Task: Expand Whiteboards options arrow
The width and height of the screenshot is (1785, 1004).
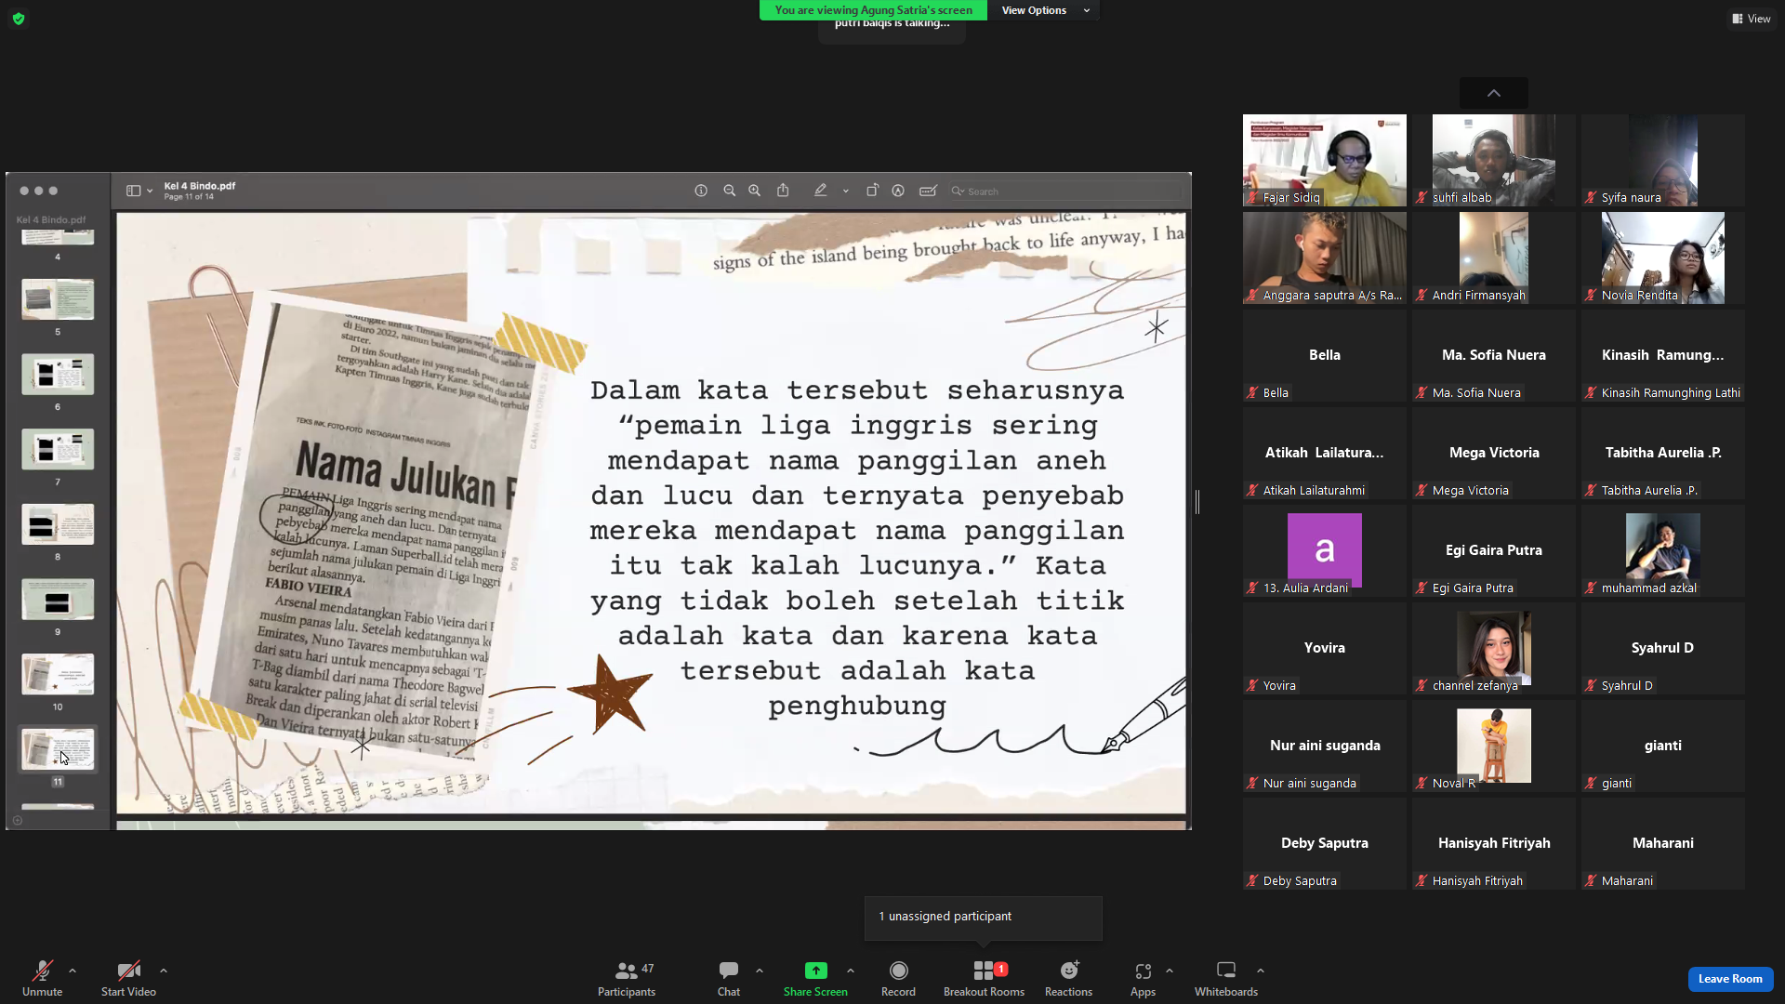Action: click(1261, 971)
